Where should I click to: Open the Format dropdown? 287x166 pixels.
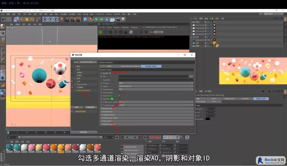[x=156, y=83]
